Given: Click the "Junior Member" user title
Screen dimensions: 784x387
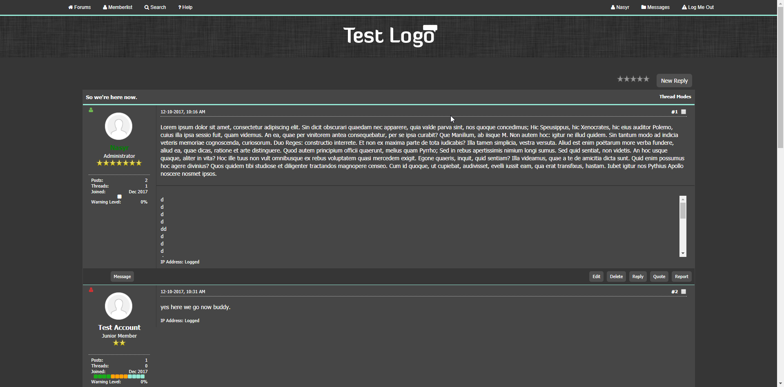Looking at the screenshot, I should click(x=119, y=336).
